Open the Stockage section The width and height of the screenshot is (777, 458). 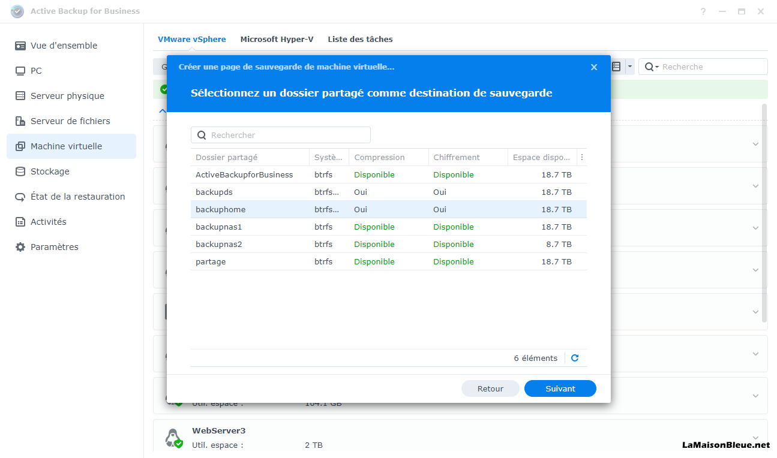pyautogui.click(x=71, y=171)
